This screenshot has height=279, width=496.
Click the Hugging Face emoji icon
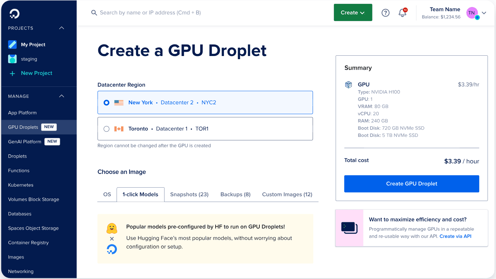112,228
